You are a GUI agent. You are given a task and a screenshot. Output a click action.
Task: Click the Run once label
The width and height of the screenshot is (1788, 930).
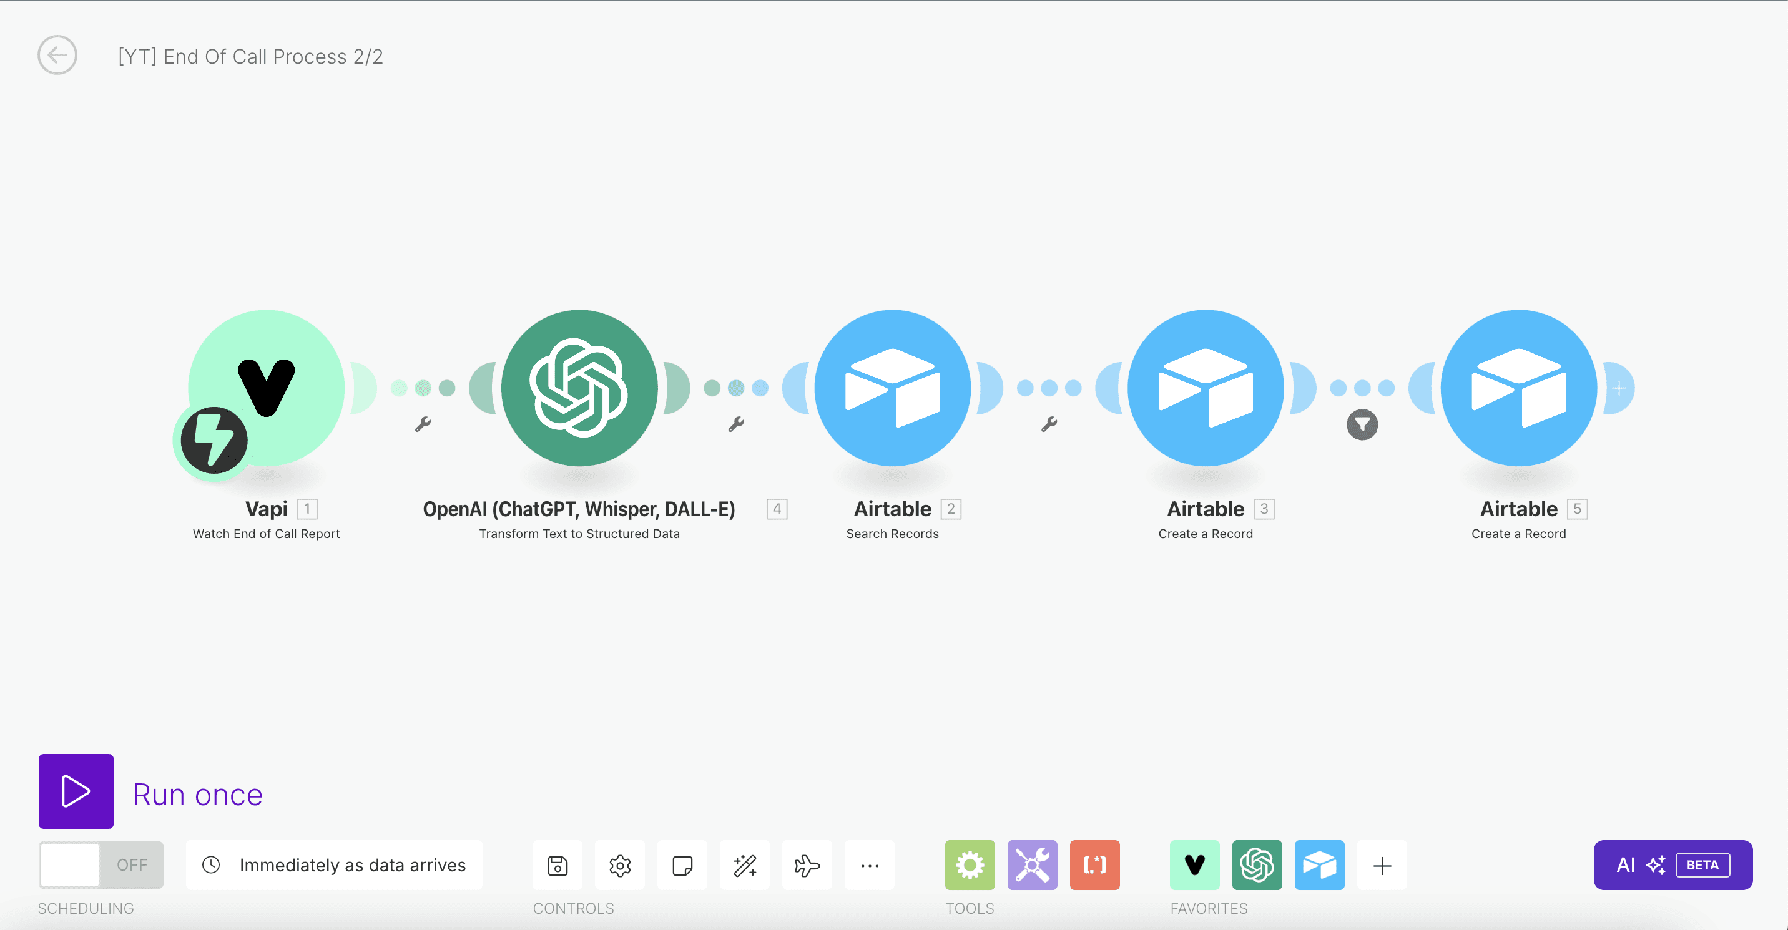coord(198,795)
